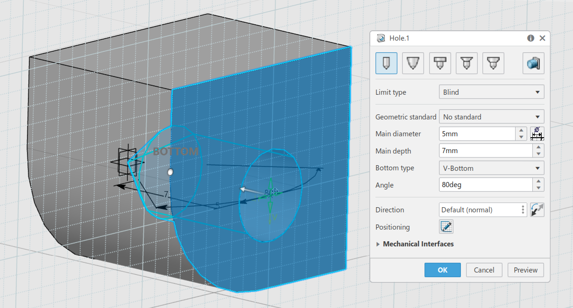Open the diameter tolerance icon beside Main diameter
Image resolution: width=573 pixels, height=308 pixels.
[x=538, y=134]
